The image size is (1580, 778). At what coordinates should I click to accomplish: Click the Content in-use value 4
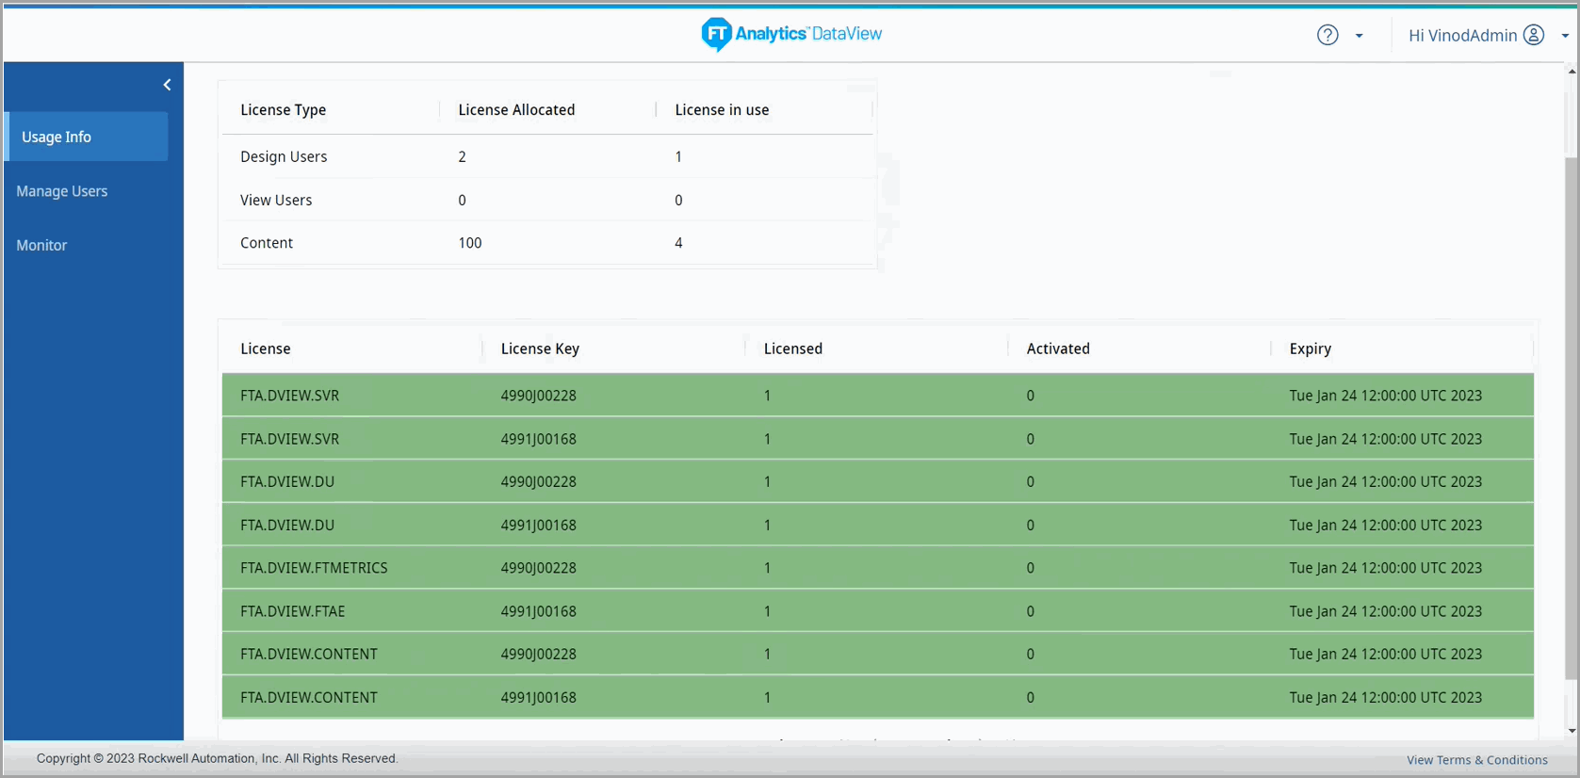(x=678, y=243)
